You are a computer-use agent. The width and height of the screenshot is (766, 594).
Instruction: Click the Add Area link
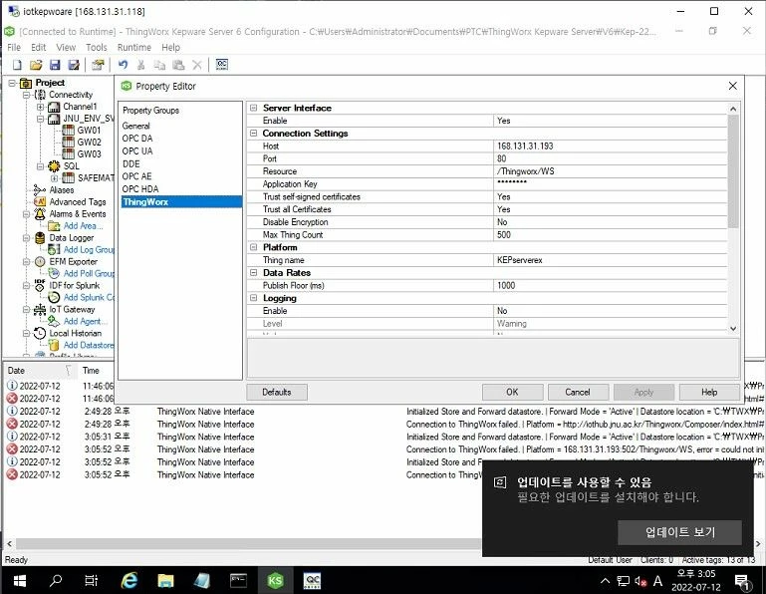point(83,226)
